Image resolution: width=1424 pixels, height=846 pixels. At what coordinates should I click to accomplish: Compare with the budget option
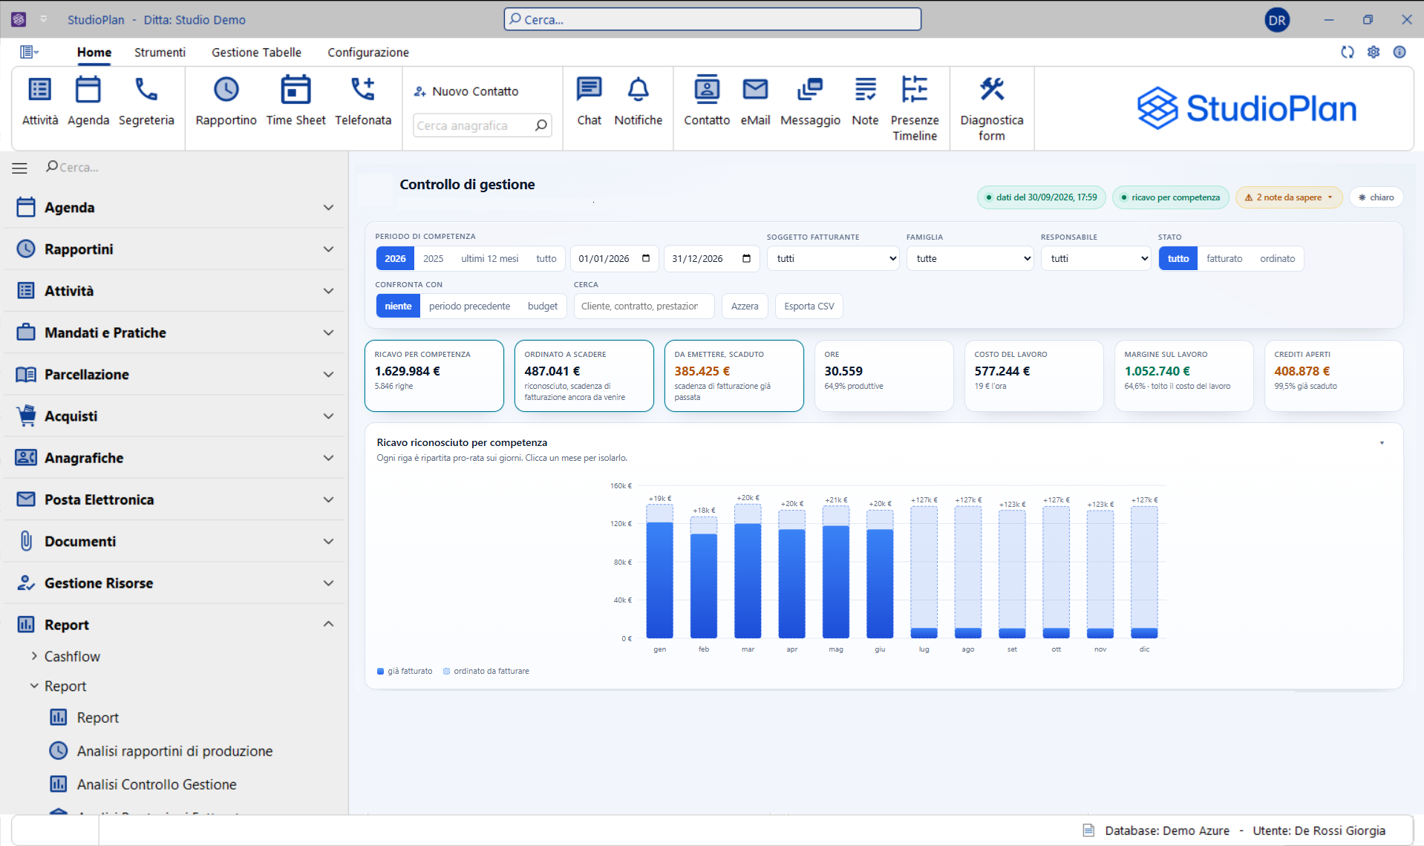tap(542, 306)
